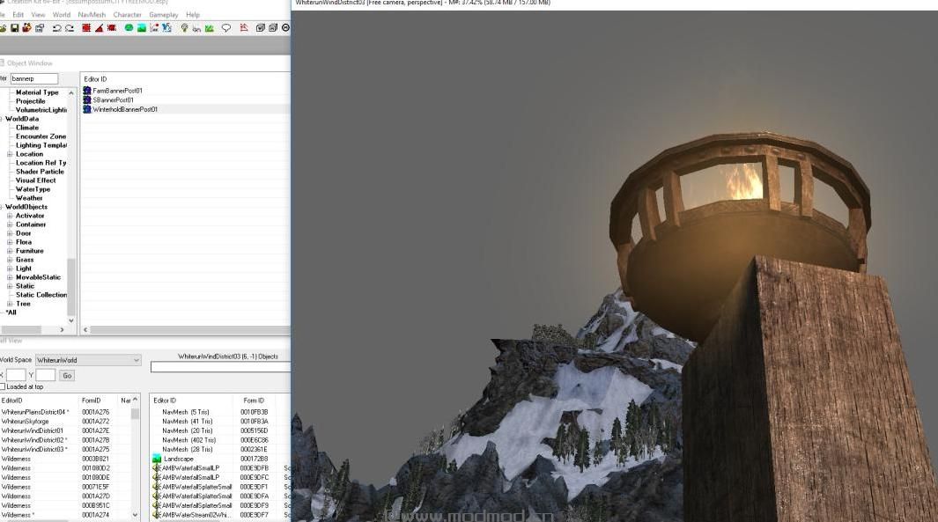Click the Save plugin floppy disk icon
The height and width of the screenshot is (522, 938).
click(14, 28)
